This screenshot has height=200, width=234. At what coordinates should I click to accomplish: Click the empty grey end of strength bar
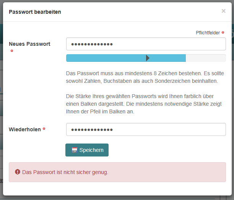tap(205, 58)
